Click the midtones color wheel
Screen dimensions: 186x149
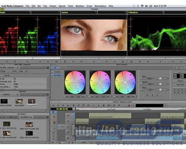[100, 82]
